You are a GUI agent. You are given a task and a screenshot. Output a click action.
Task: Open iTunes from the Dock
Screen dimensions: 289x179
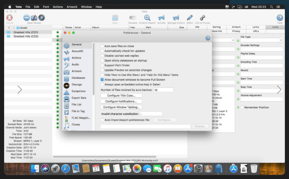pyautogui.click(x=167, y=169)
